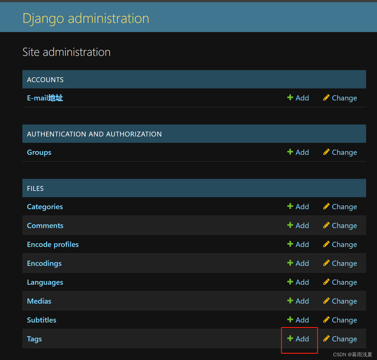Click the plus icon for E-mail地址
The height and width of the screenshot is (360, 377).
290,98
